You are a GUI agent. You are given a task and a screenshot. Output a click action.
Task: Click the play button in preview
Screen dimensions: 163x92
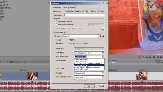pyautogui.click(x=150, y=57)
